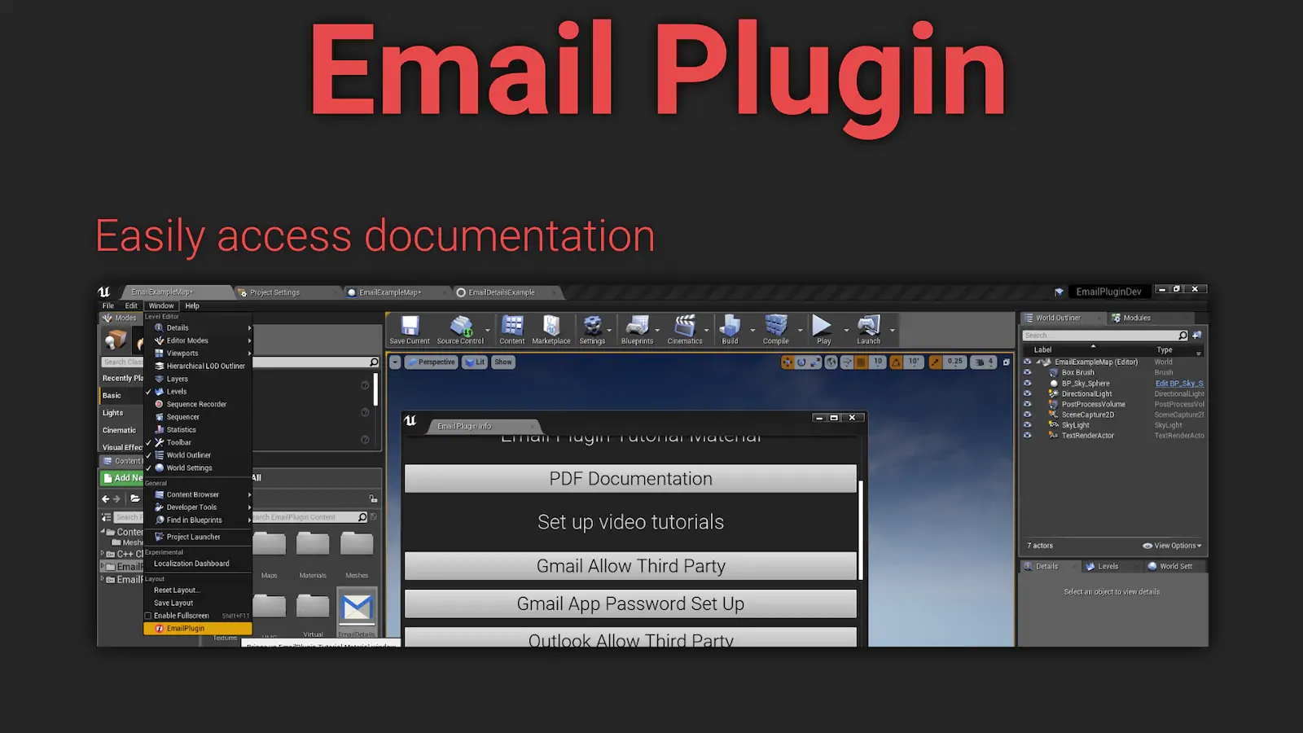This screenshot has height=733, width=1303.
Task: Click the Place mode cube icon in Modes
Action: 115,339
